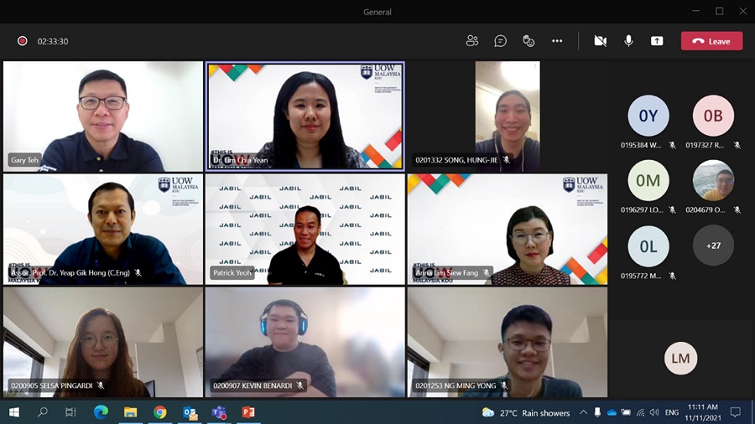Click the LM self-view avatar
The width and height of the screenshot is (755, 424).
click(x=680, y=359)
